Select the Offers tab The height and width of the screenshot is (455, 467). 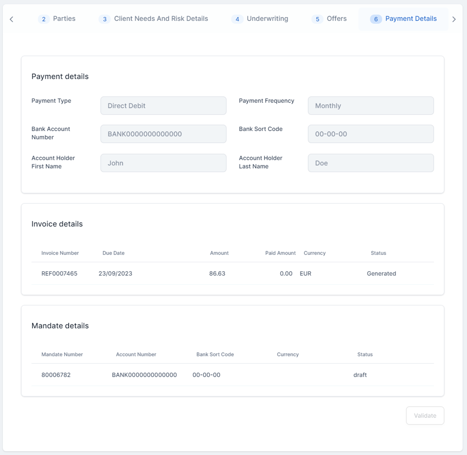pos(336,19)
